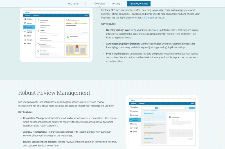Screen dimensions: 225x149
Task: Click the Ongoing Listings Sync feature text
Action: pos(152,34)
